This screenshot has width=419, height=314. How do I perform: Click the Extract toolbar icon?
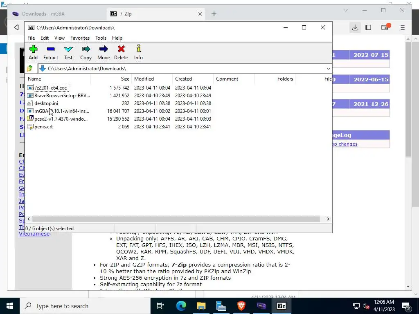[x=51, y=49]
